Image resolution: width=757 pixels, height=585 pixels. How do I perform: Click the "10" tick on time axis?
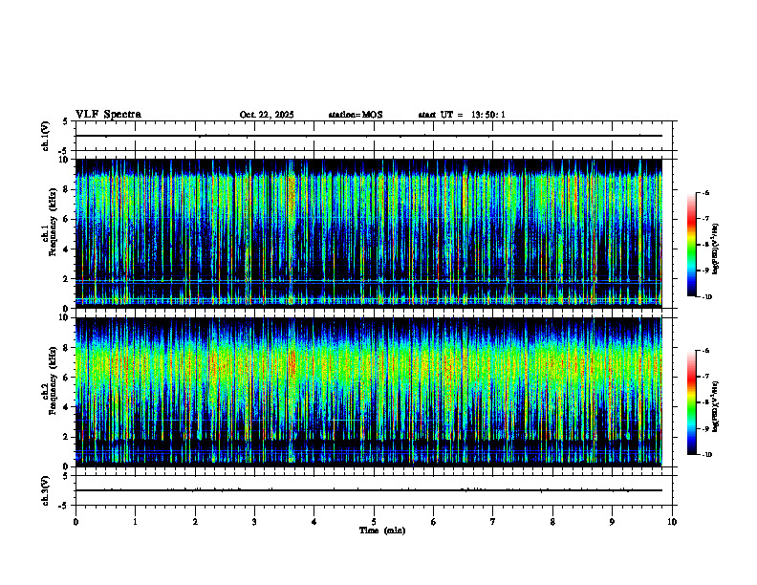click(x=672, y=522)
